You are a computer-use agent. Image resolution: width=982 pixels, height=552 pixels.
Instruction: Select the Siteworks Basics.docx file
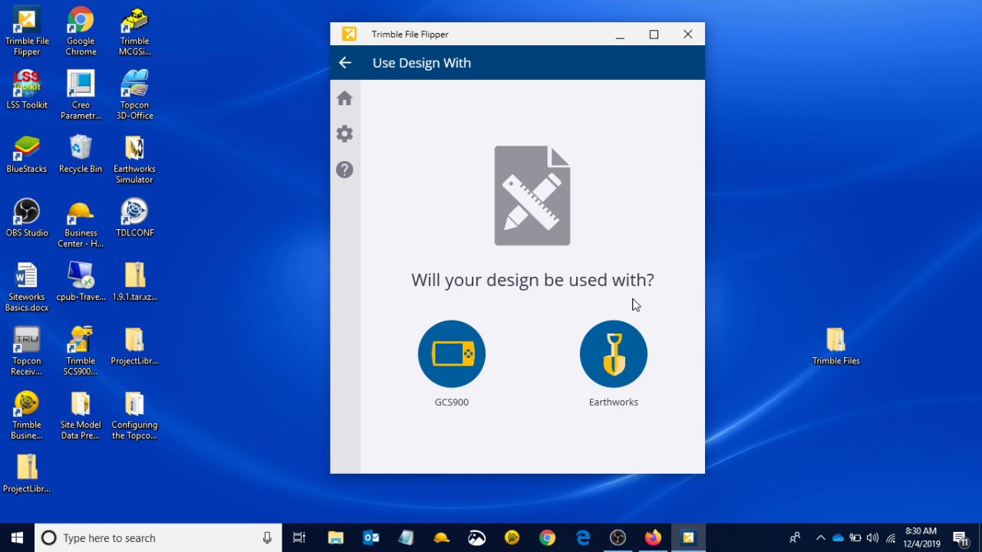click(x=27, y=287)
